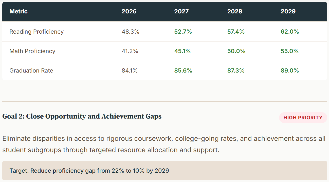The image size is (329, 182).
Task: Click Reading Proficiency 2026 value 48.3%
Action: point(130,32)
